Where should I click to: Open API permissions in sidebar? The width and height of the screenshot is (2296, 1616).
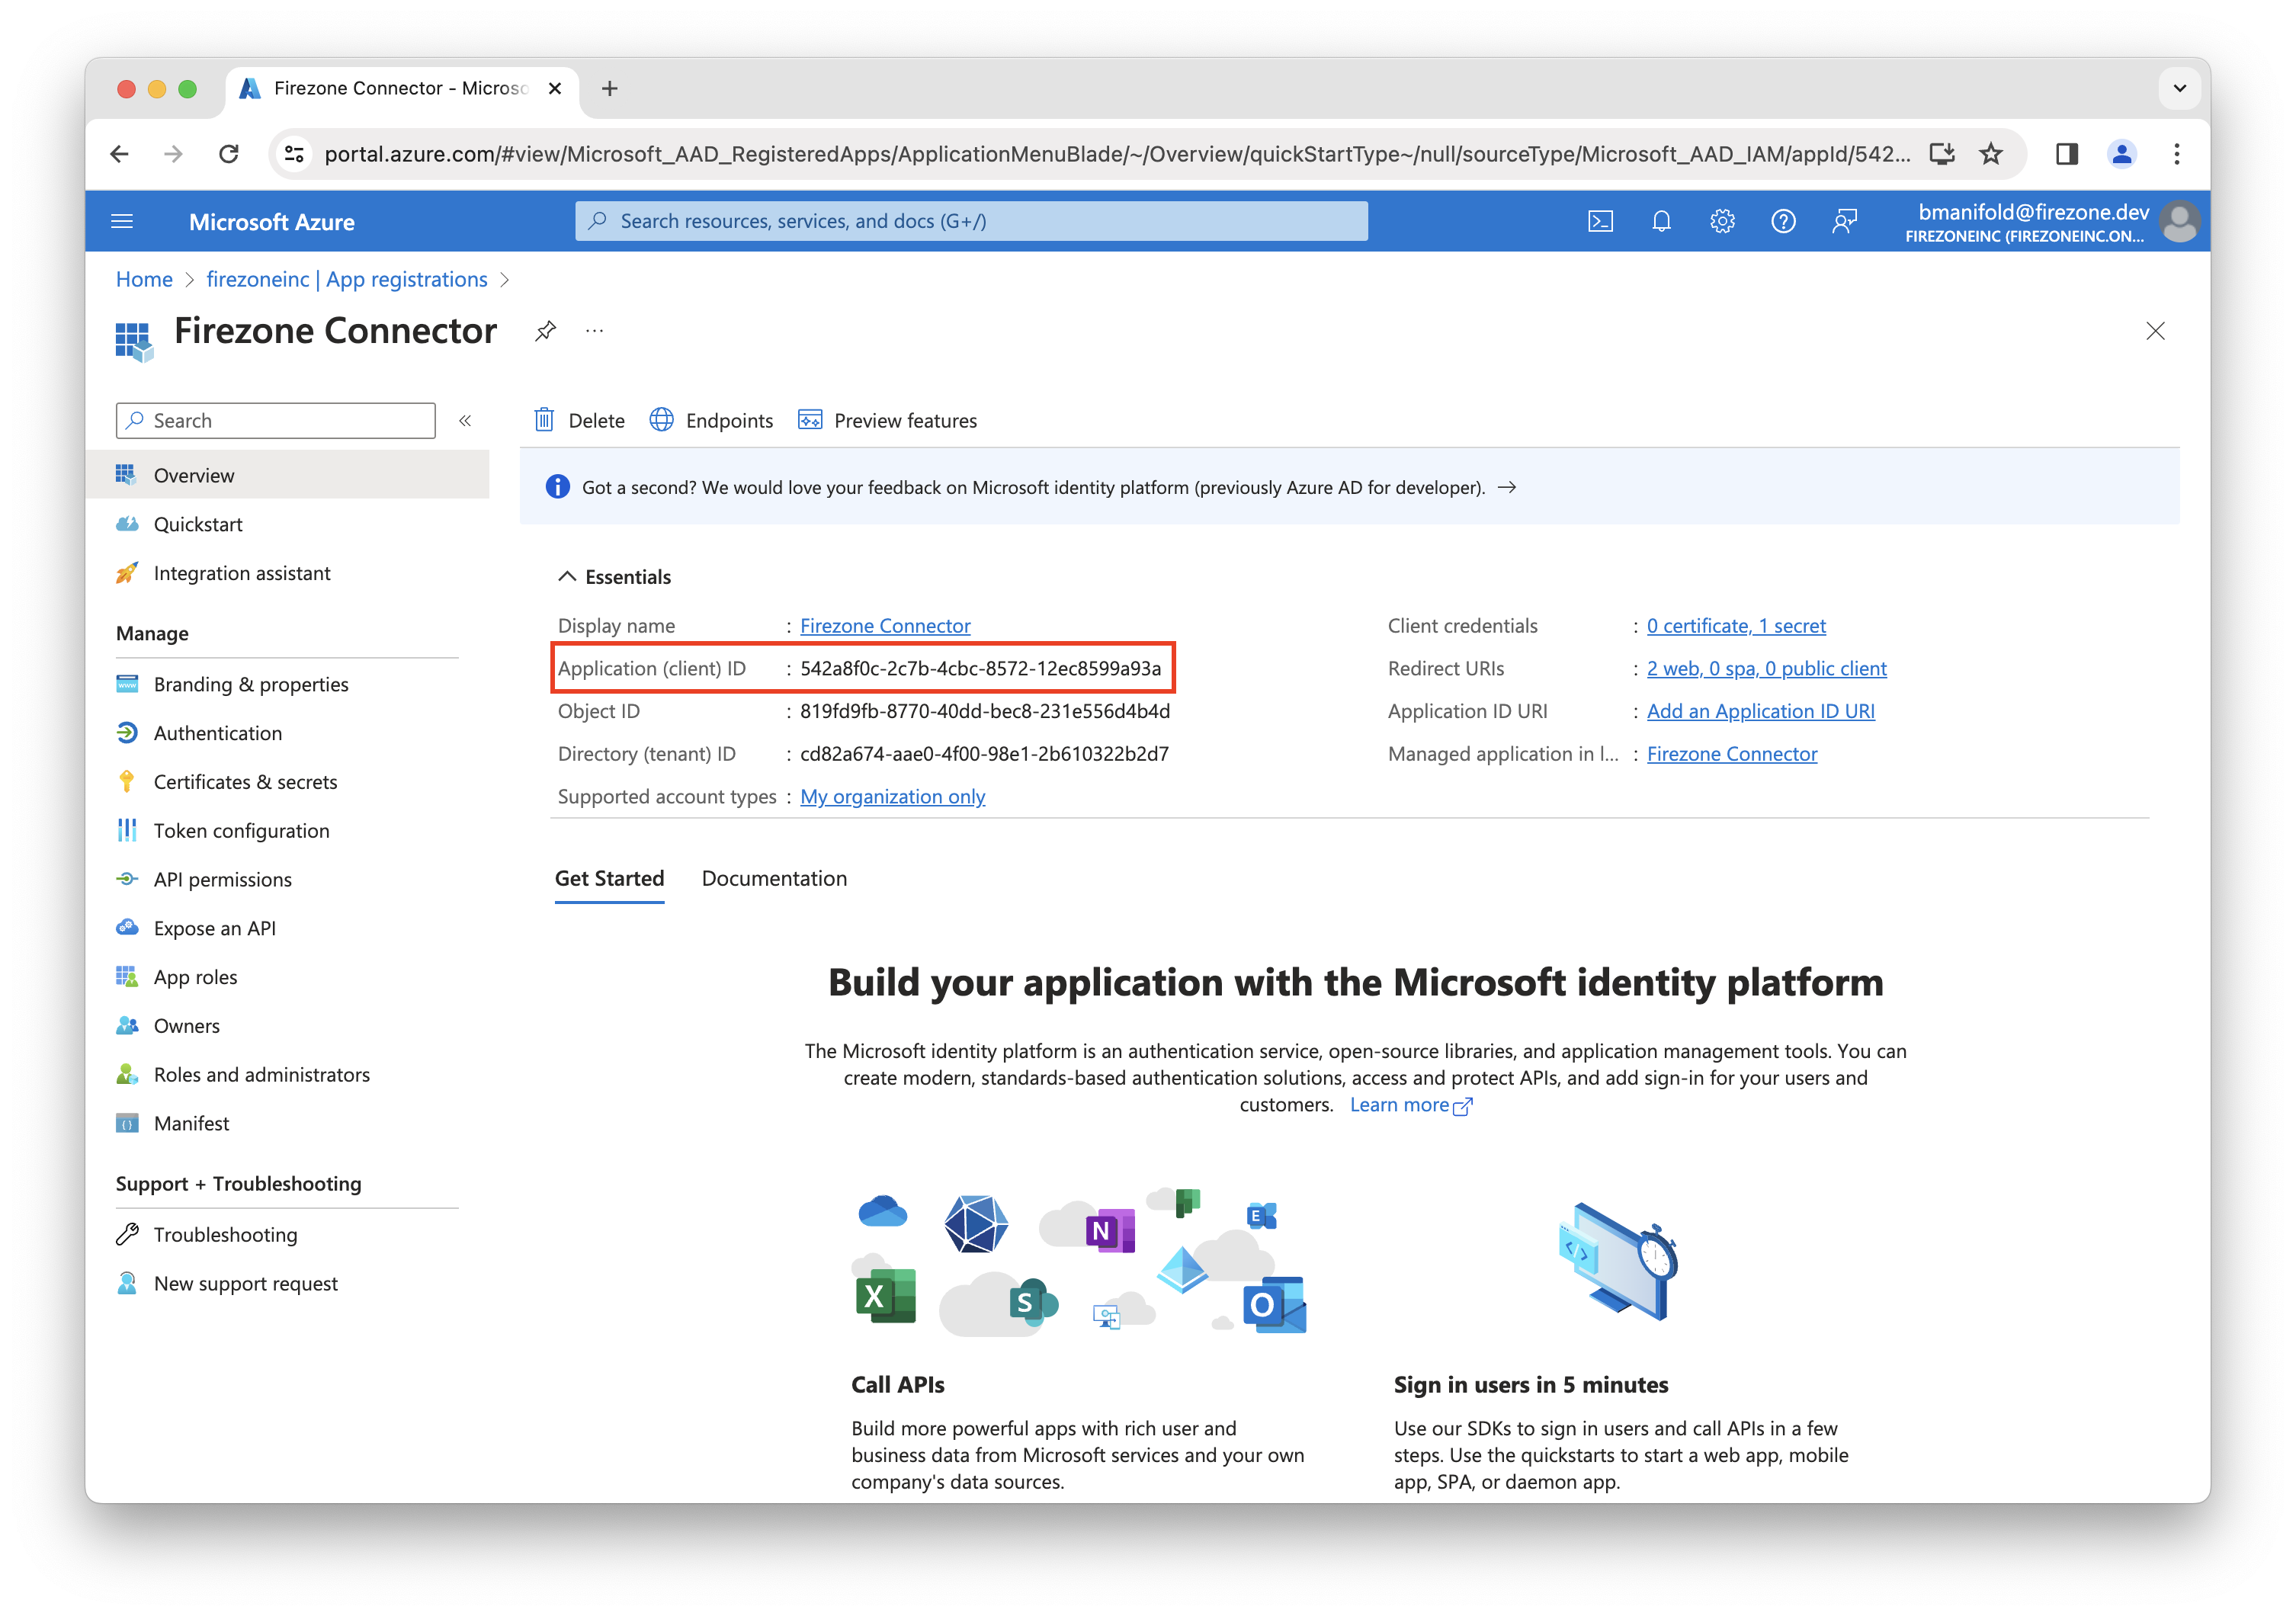pyautogui.click(x=222, y=880)
